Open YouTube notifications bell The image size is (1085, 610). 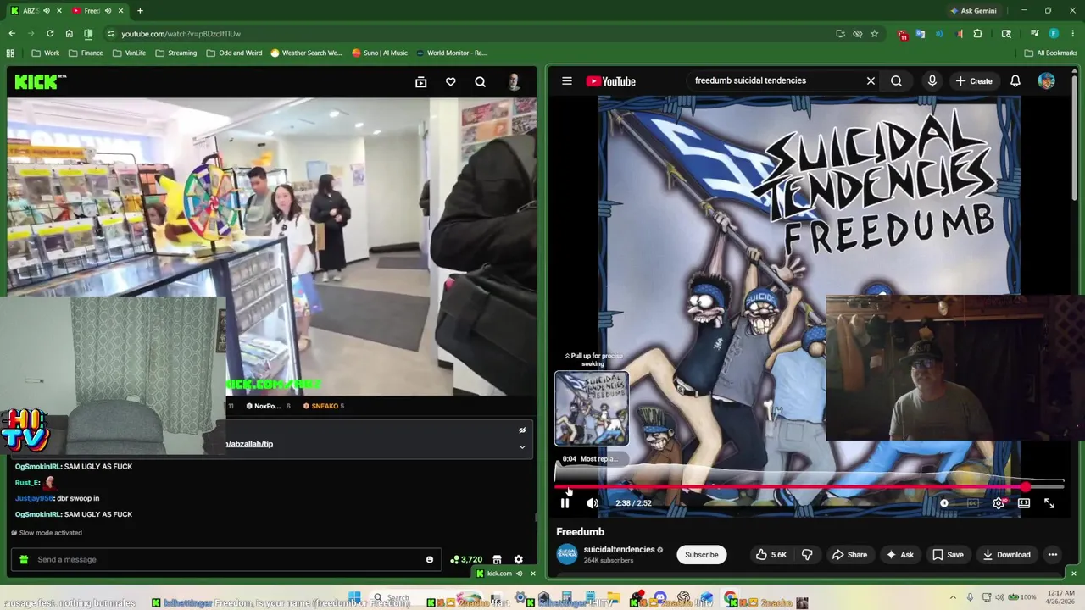[1015, 81]
